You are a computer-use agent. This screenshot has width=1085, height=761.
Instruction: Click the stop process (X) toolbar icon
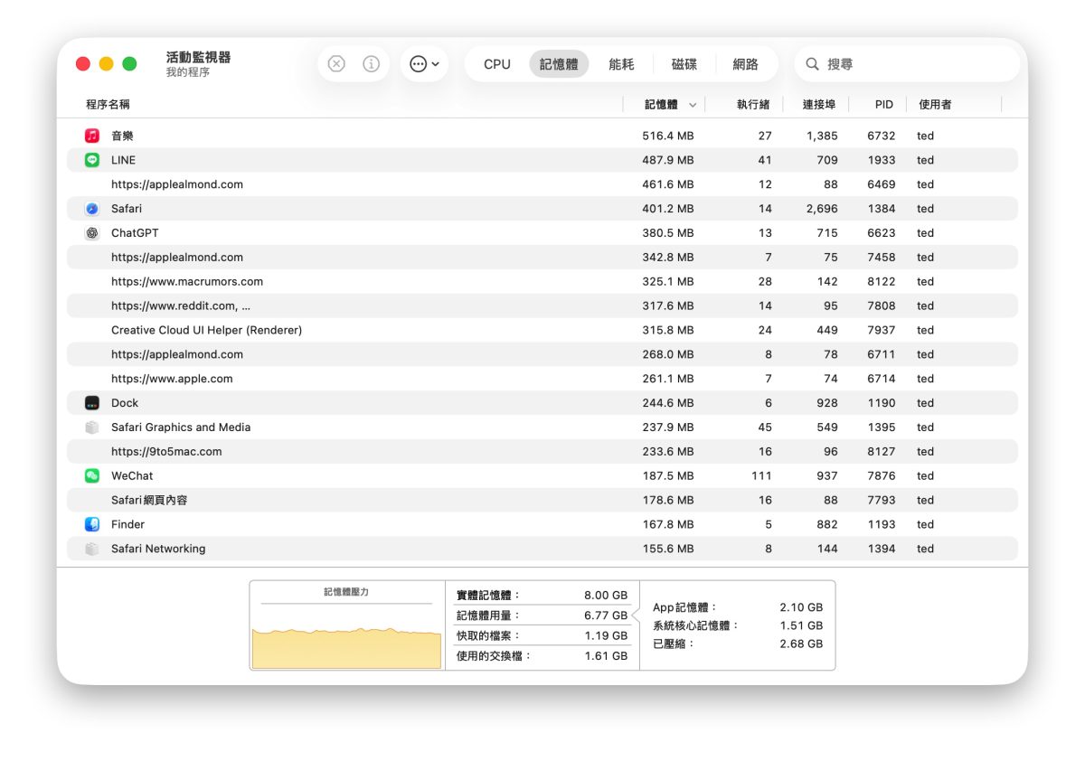click(336, 64)
